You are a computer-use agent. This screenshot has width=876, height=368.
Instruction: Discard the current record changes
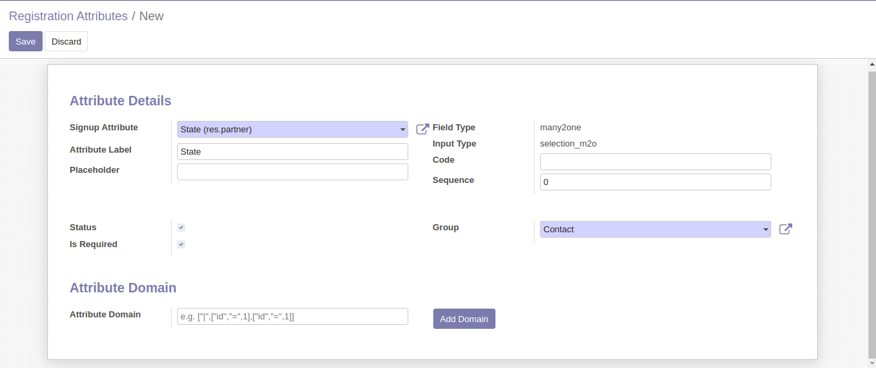(66, 41)
